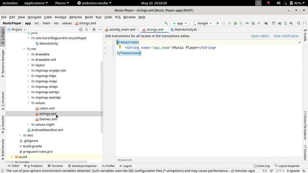Expand the layout folder
This screenshot has height=173, width=308.
(28, 65)
